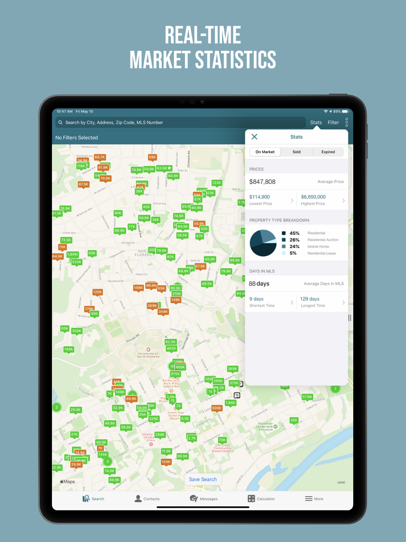Select the 465K listing pin
This screenshot has height=542, width=406.
coord(171,349)
